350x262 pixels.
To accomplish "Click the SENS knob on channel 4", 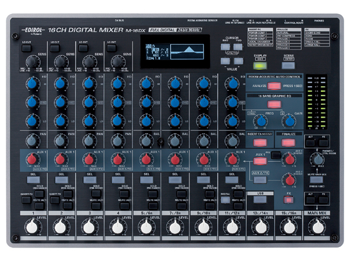I will click(118, 62).
